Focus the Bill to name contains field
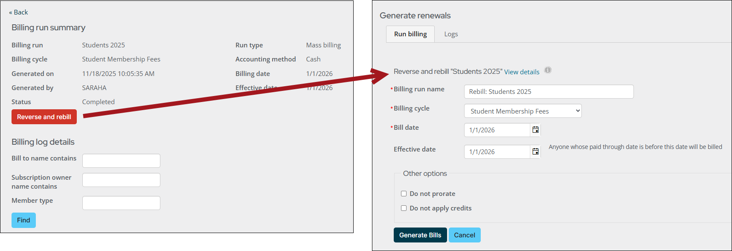732x251 pixels. pos(121,161)
